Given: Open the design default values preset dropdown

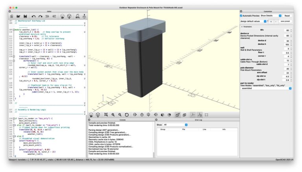Looking at the screenshot, I should [x=253, y=21].
